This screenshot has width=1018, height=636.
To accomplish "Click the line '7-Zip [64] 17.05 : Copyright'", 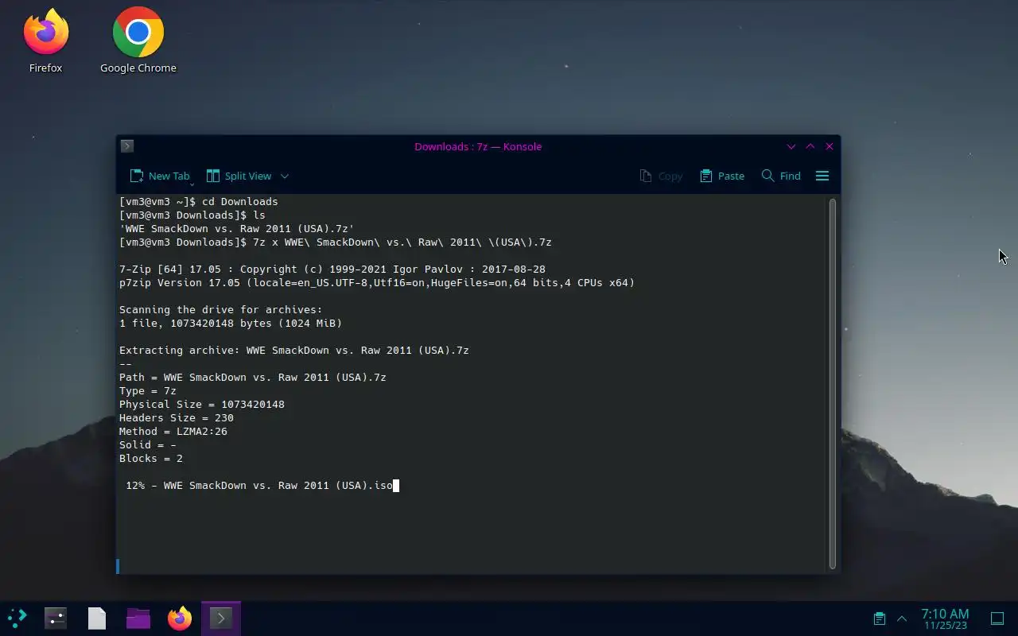I will click(x=332, y=270).
